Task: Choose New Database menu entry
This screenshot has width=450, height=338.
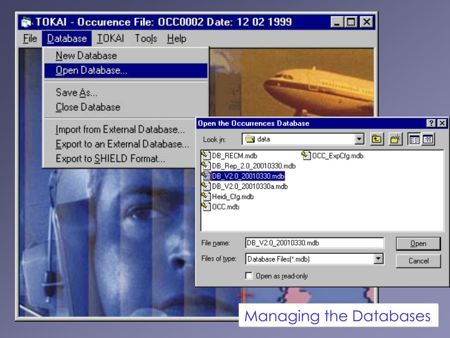Action: [x=126, y=56]
